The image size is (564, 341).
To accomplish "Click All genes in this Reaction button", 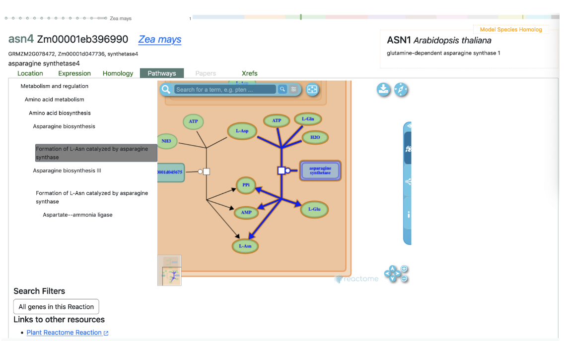I will pos(56,307).
